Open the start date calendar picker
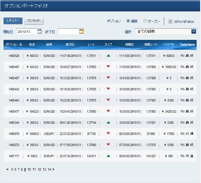This screenshot has width=201, height=183. (x=39, y=31)
